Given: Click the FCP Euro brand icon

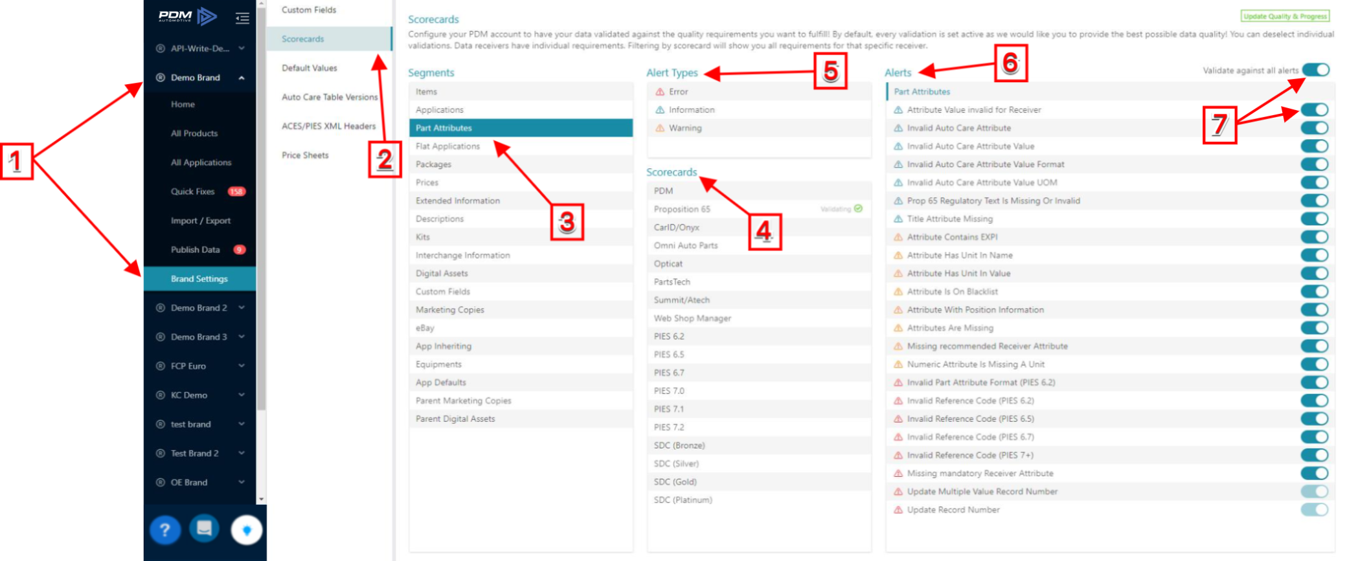Looking at the screenshot, I should 160,366.
